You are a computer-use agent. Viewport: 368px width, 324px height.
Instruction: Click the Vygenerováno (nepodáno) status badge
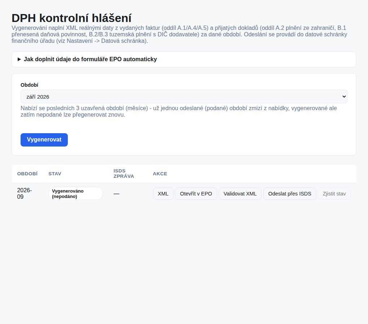click(x=75, y=194)
